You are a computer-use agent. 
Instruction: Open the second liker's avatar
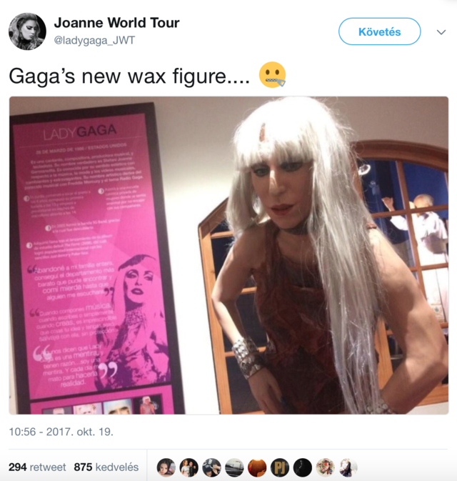click(x=189, y=467)
